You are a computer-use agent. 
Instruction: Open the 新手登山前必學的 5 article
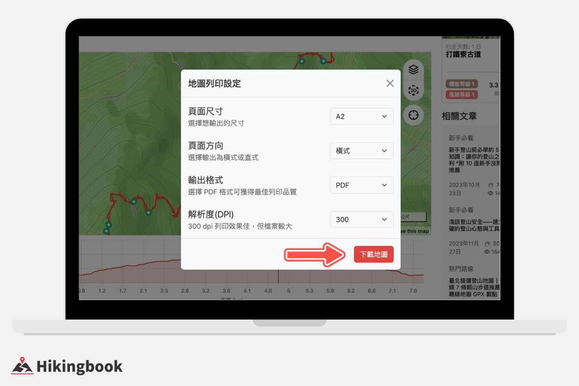(474, 160)
